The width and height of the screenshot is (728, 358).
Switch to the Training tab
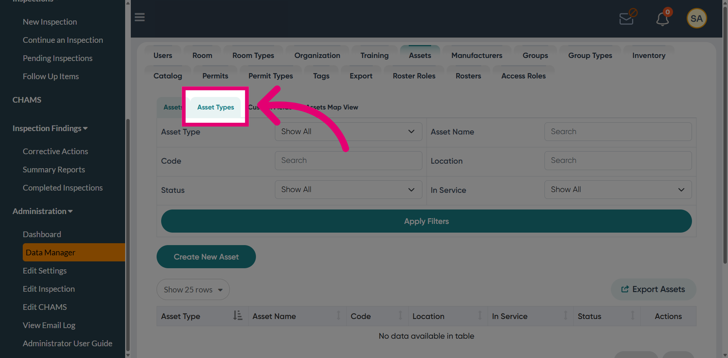(374, 55)
